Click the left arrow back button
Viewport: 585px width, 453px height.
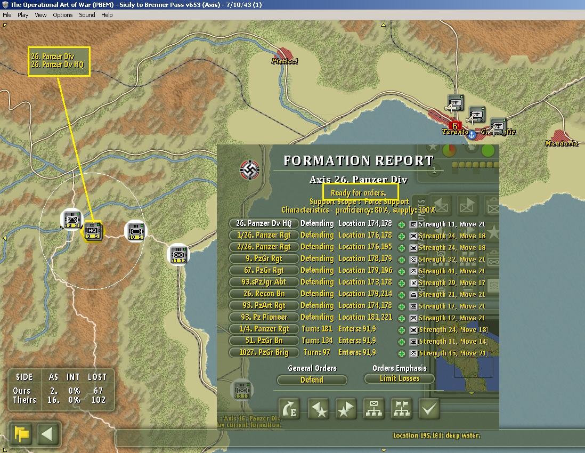pos(47,434)
